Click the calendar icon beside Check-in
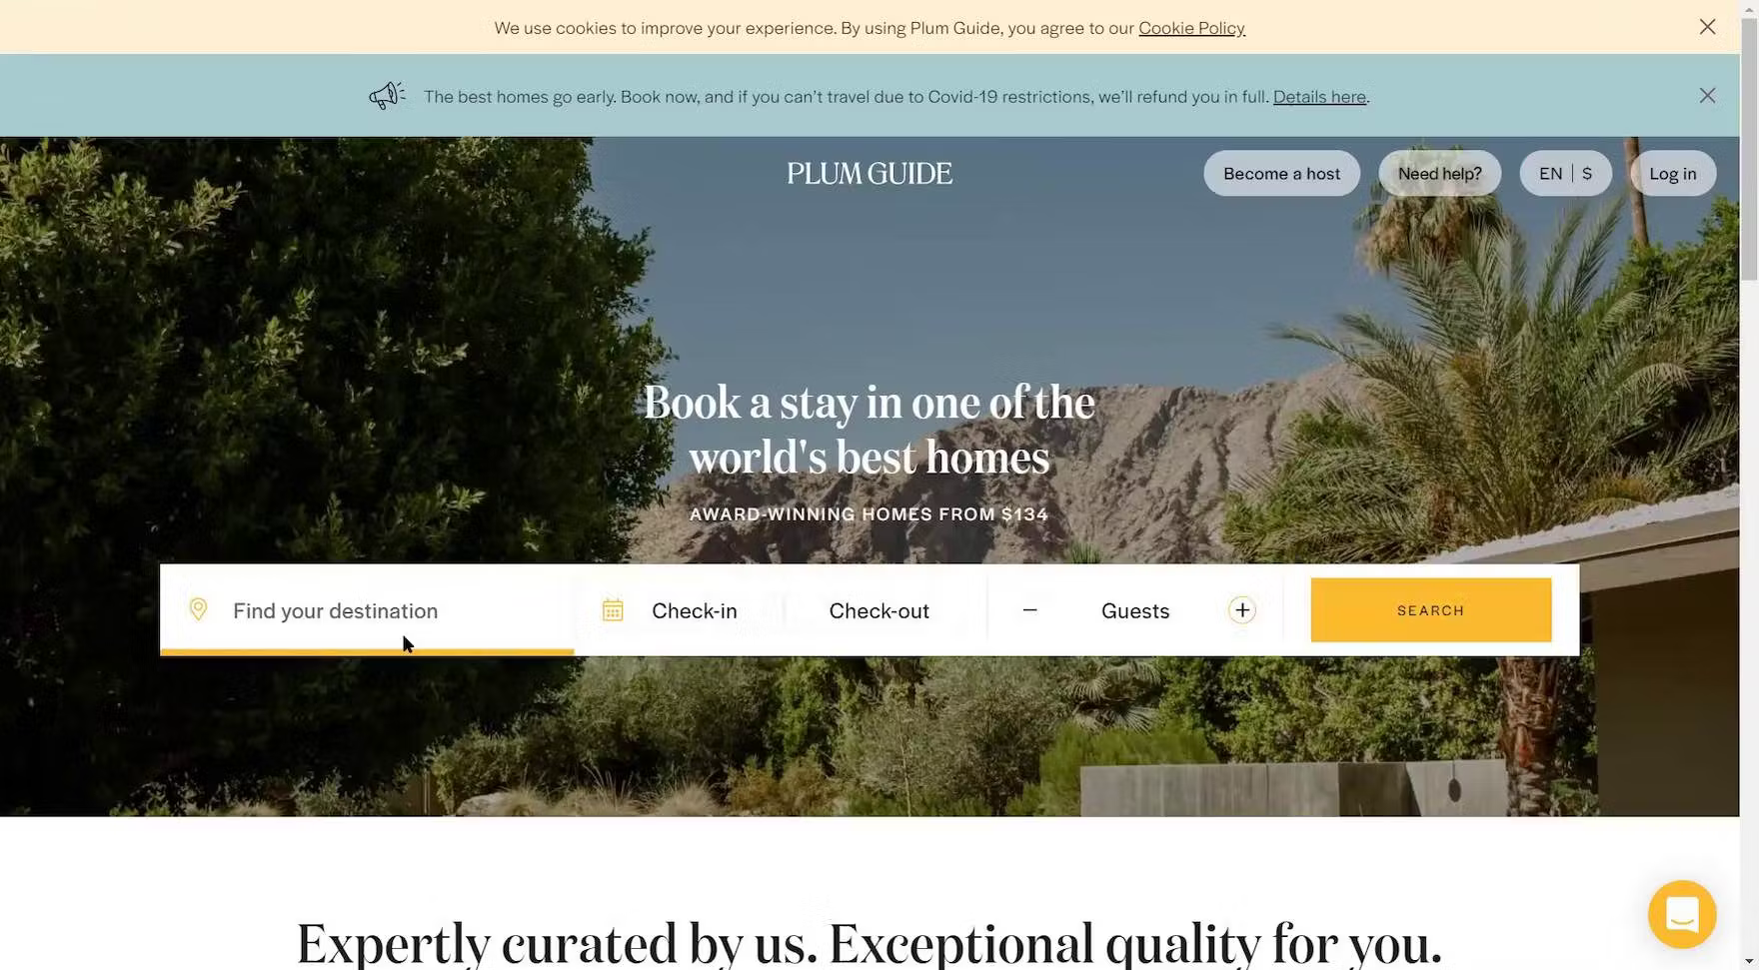 click(x=613, y=609)
